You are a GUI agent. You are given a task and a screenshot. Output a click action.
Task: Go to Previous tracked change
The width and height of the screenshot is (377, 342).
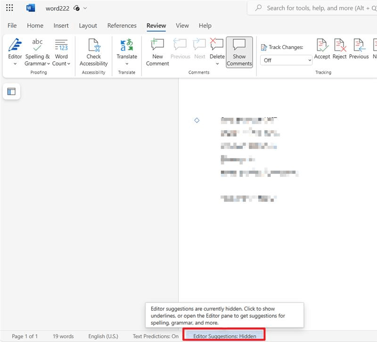click(x=359, y=49)
